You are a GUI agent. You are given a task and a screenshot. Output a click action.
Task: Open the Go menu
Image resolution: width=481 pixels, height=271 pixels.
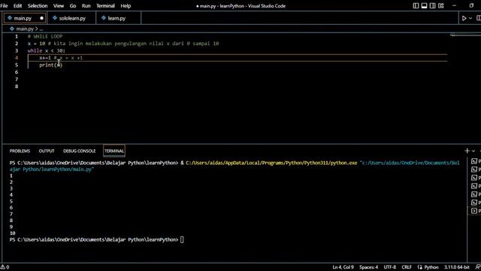[x=73, y=5]
